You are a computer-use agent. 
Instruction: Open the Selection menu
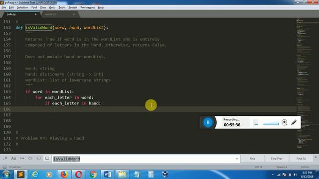pos(22,7)
